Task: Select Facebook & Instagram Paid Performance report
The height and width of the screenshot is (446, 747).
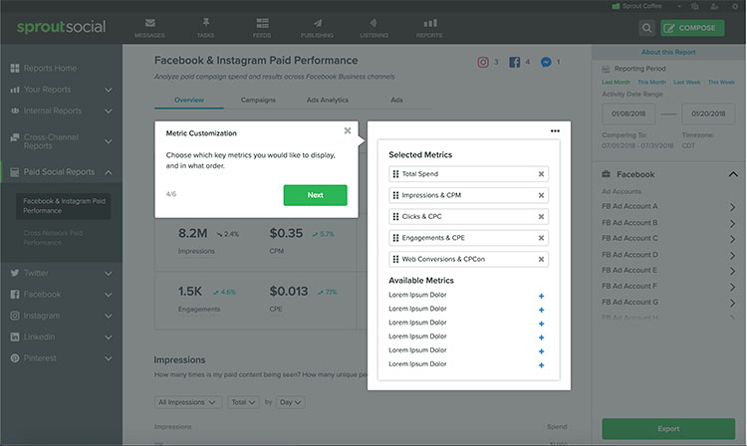Action: coord(64,206)
